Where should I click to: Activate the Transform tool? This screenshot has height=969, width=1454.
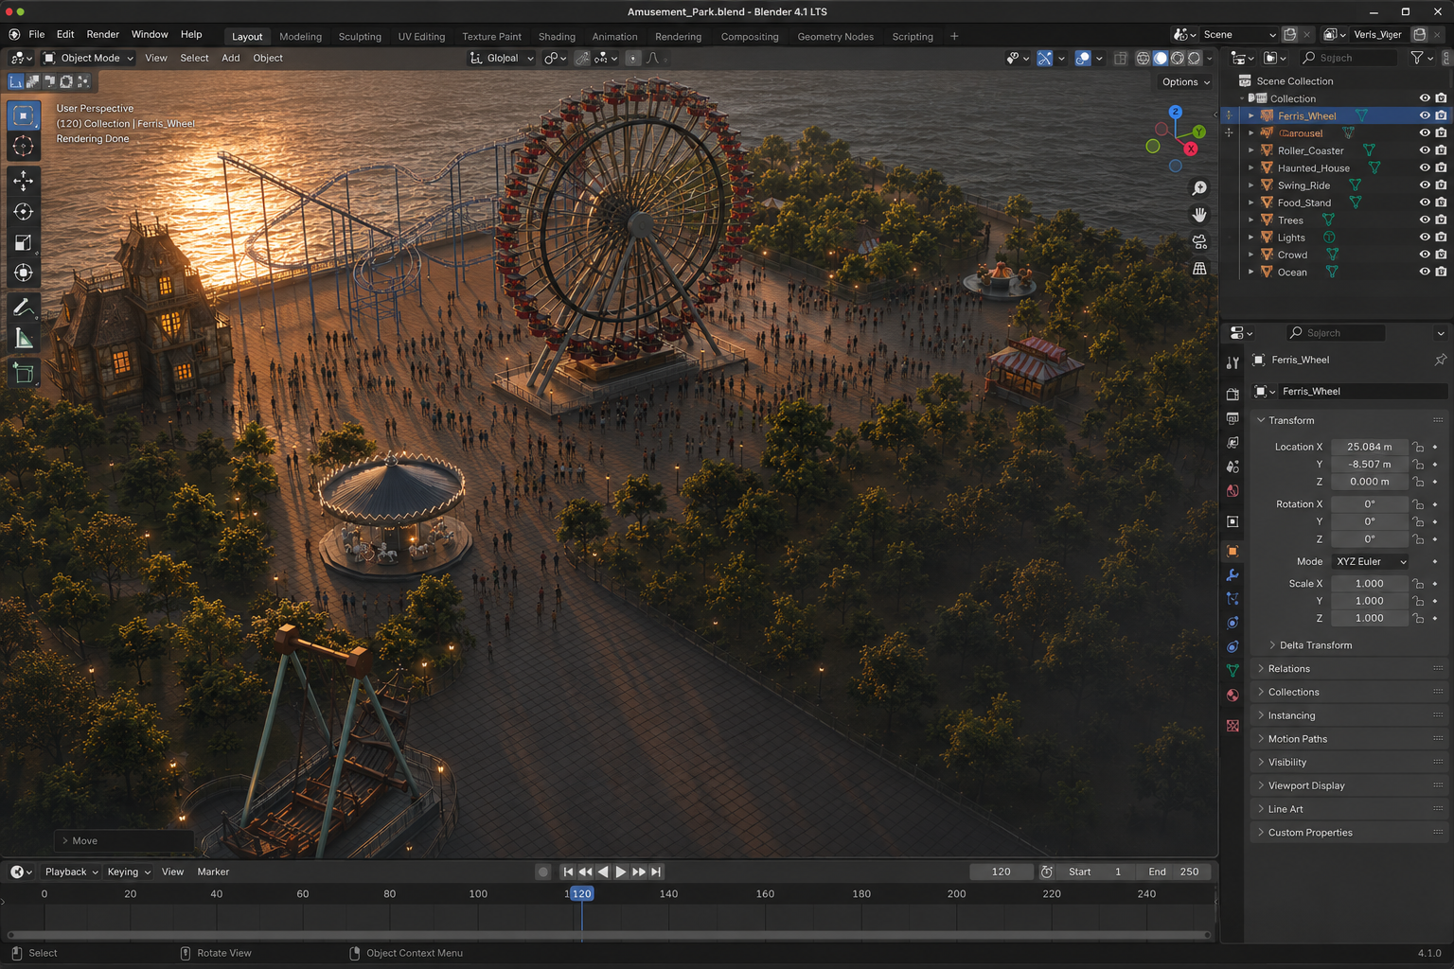pos(24,273)
